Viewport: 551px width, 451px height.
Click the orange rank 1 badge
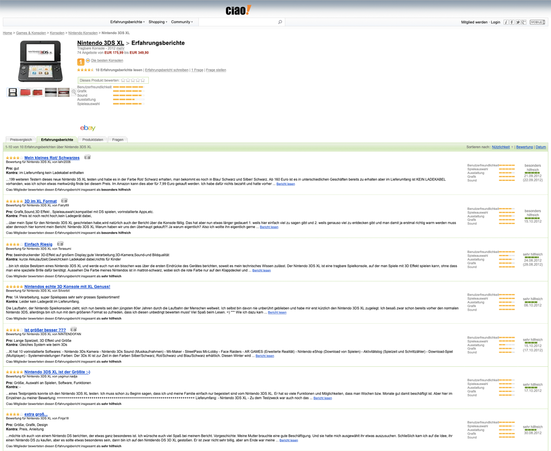(x=81, y=62)
